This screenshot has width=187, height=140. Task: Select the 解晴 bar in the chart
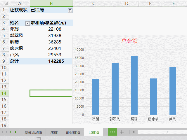pyautogui.click(x=134, y=85)
